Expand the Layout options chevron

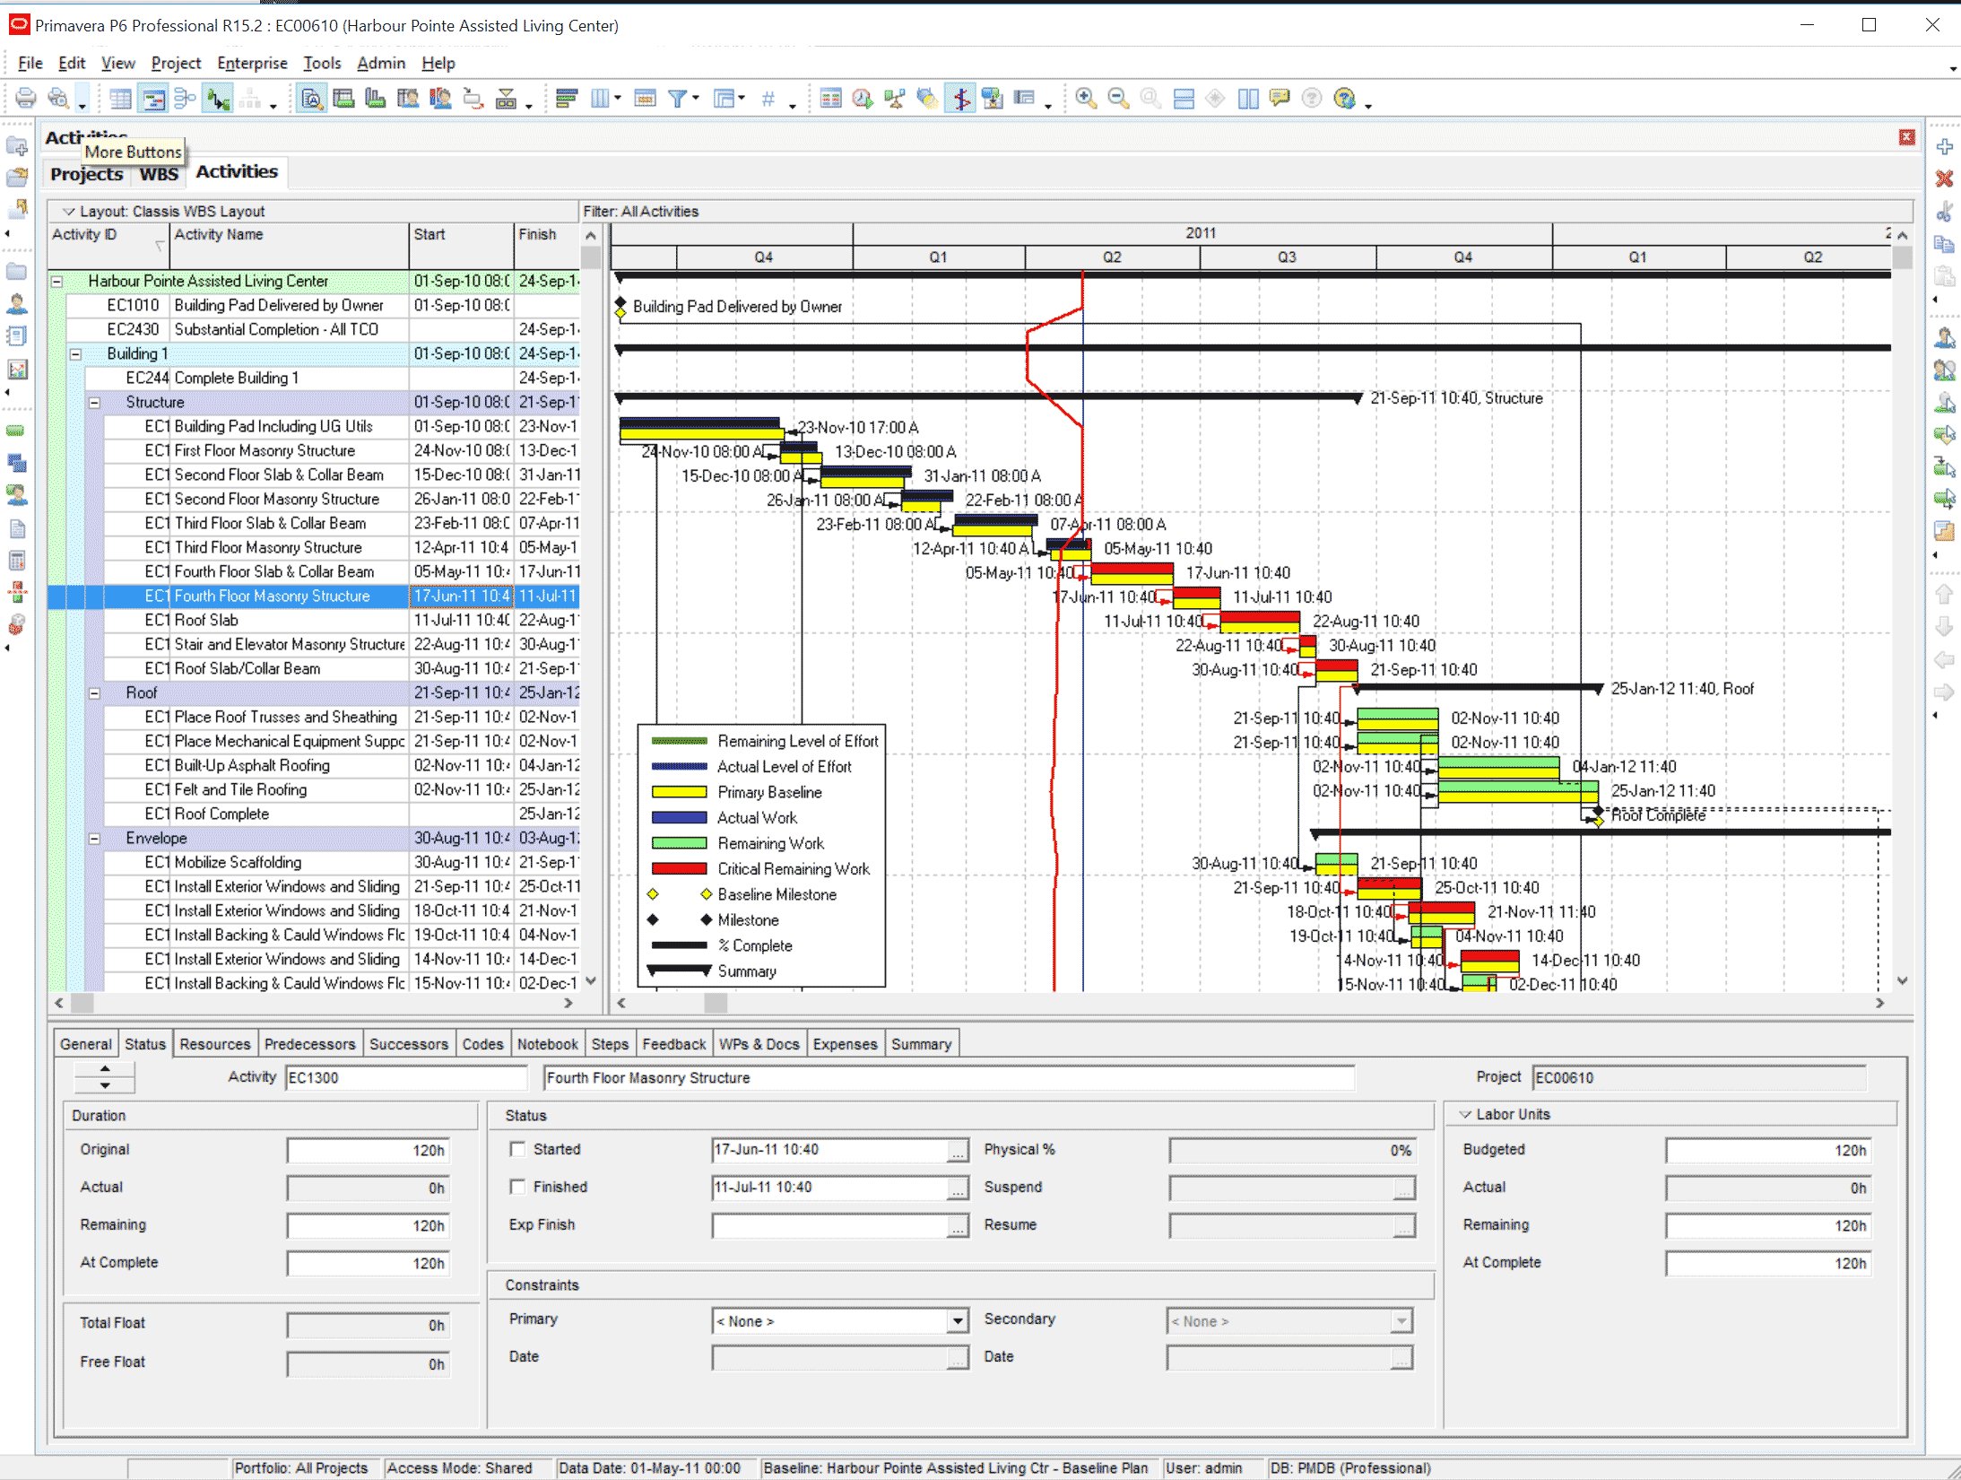(68, 212)
